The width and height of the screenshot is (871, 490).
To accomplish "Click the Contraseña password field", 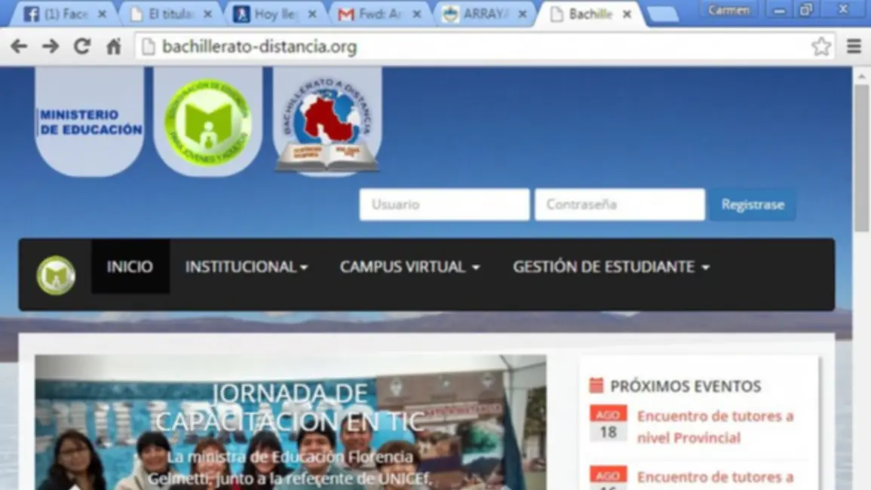I will tap(619, 204).
